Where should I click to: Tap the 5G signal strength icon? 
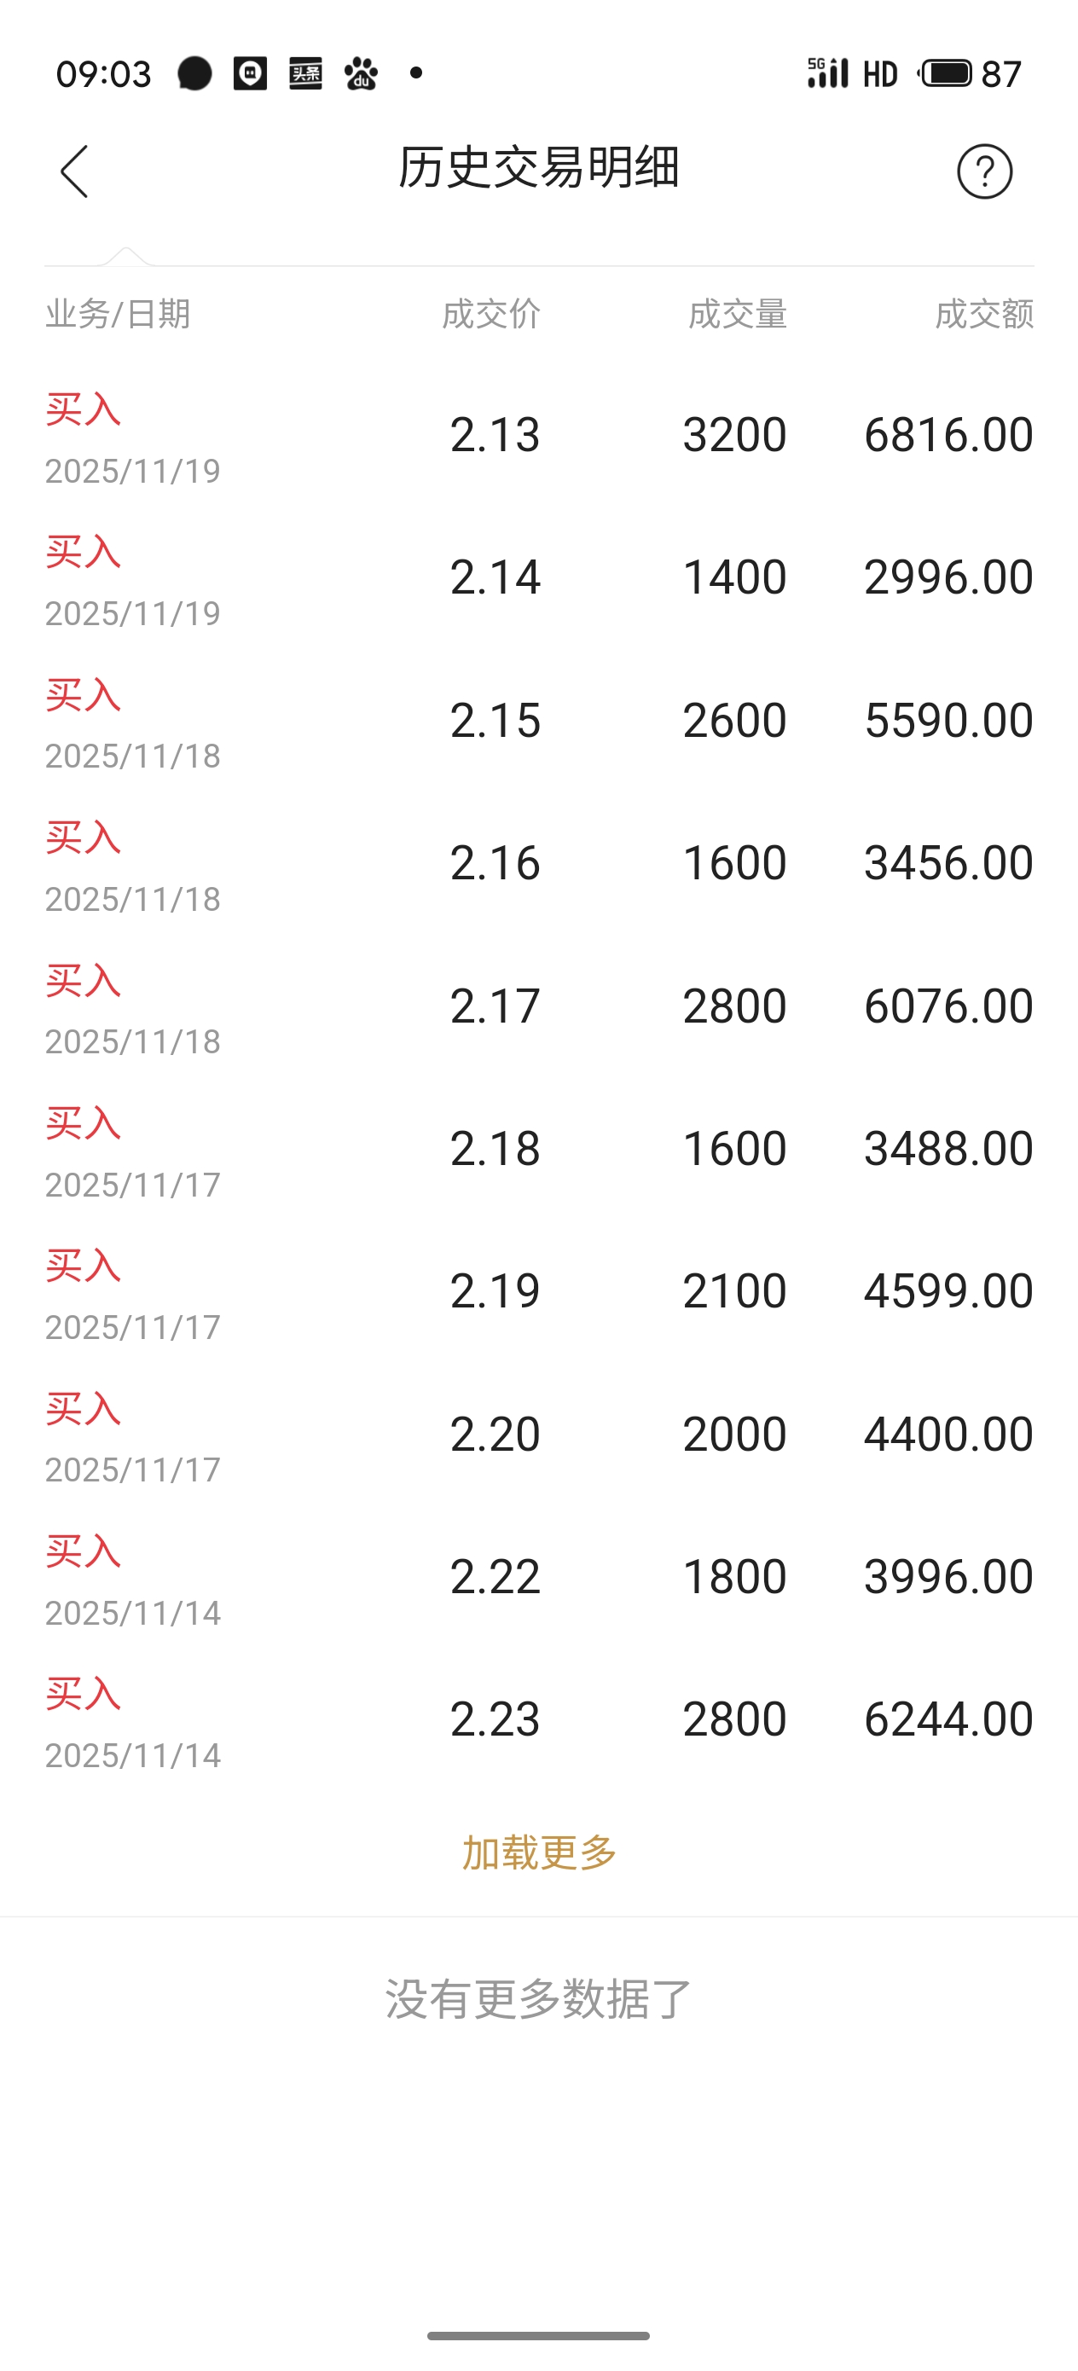(826, 72)
